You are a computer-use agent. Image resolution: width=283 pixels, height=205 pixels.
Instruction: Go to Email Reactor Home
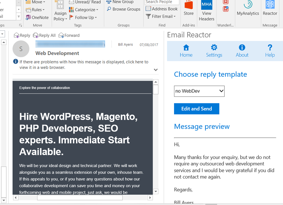tap(186, 51)
